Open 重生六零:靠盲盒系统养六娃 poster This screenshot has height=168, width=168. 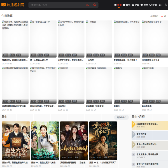(x=16, y=141)
